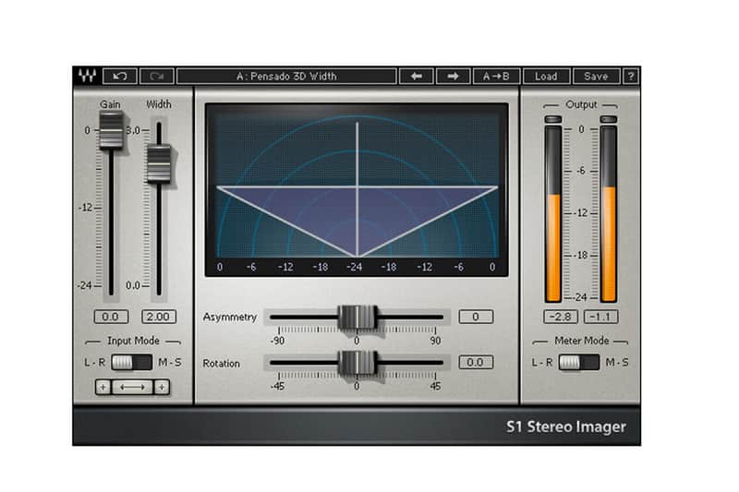This screenshot has height=492, width=739.
Task: Click the left output level meter
Action: click(552, 214)
